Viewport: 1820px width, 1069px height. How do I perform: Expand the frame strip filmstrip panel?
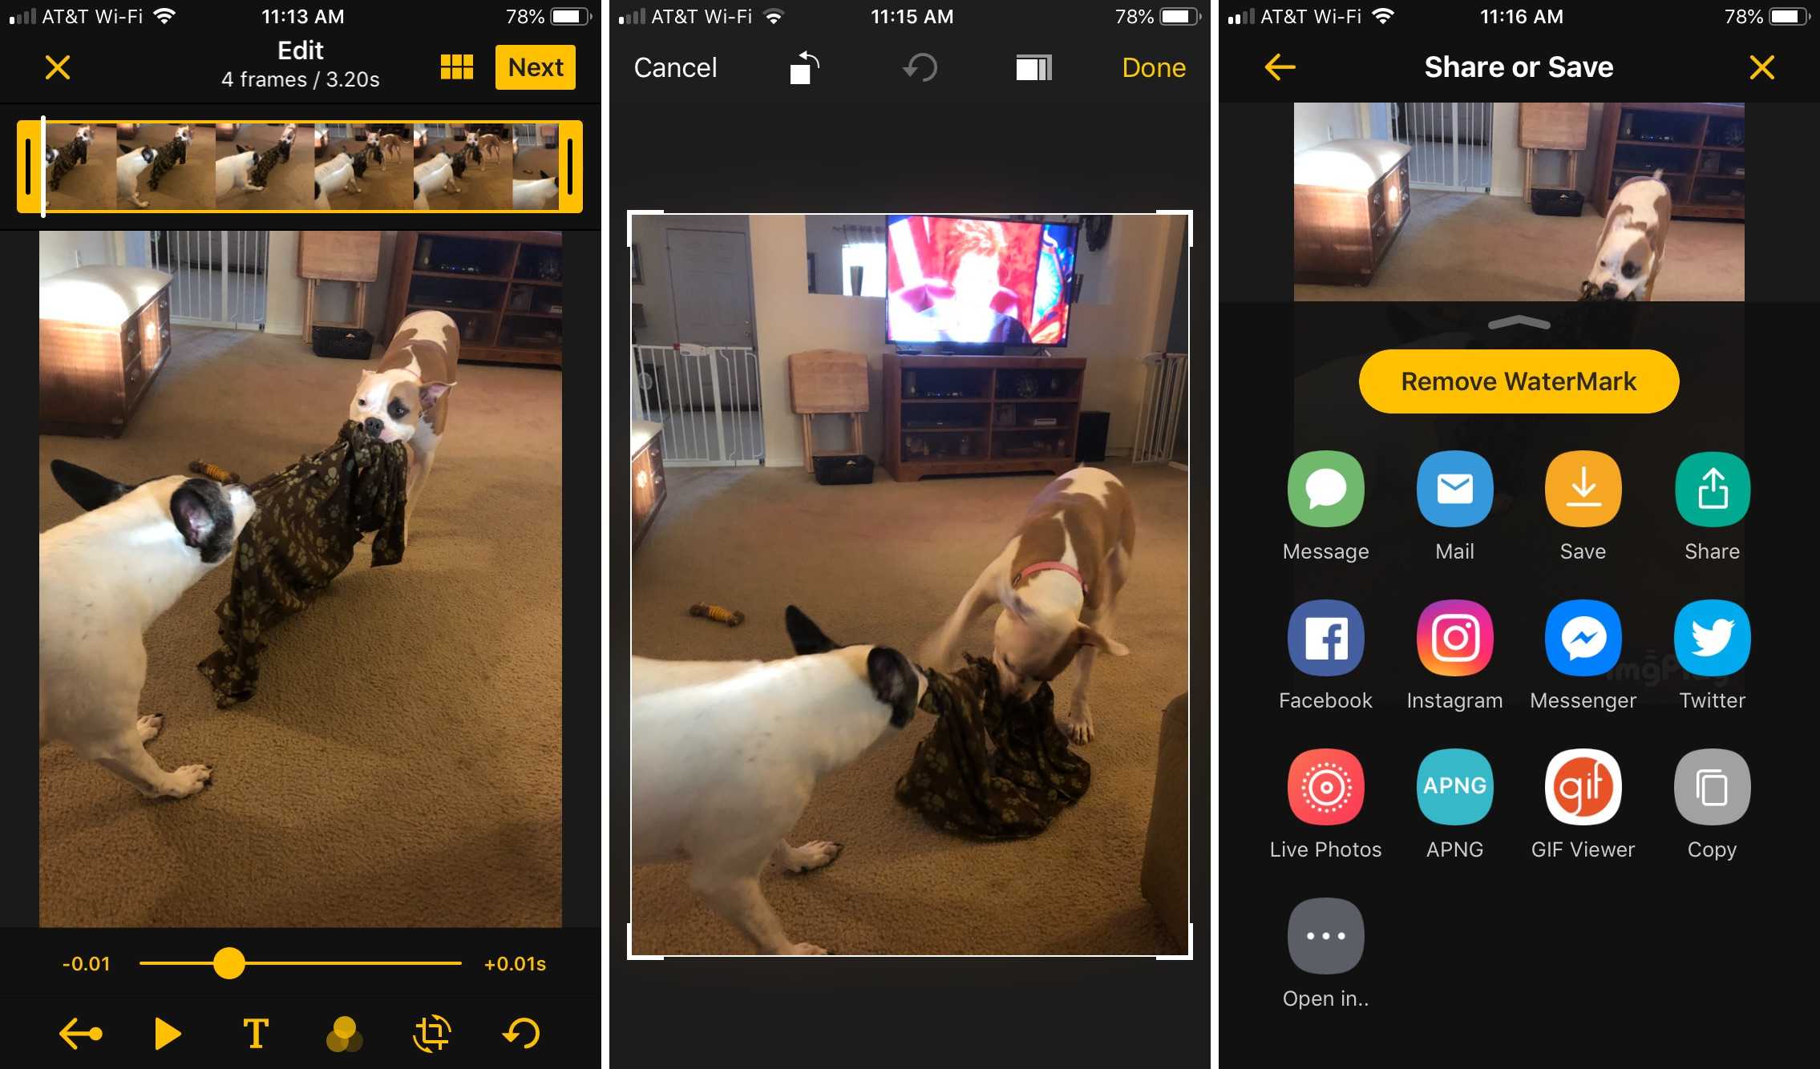point(455,67)
